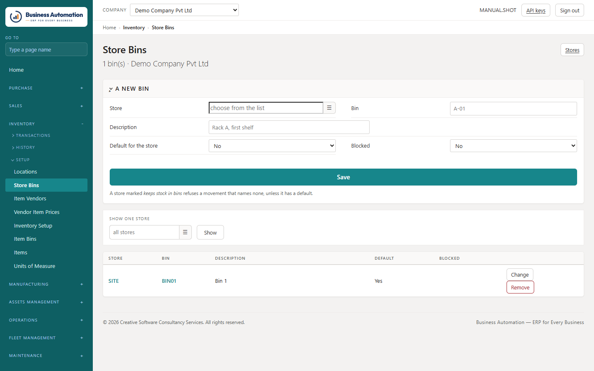Expand the Maintenance menu section
This screenshot has height=371, width=594.
[x=46, y=356]
